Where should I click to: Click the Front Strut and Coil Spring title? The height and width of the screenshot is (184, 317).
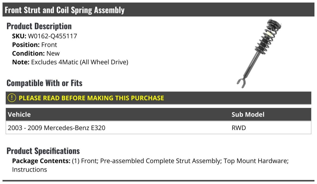(65, 10)
